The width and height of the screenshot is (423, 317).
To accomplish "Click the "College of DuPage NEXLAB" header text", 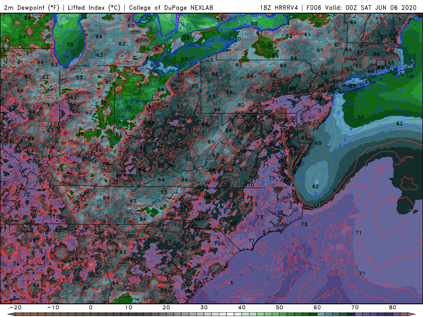I will [171, 7].
